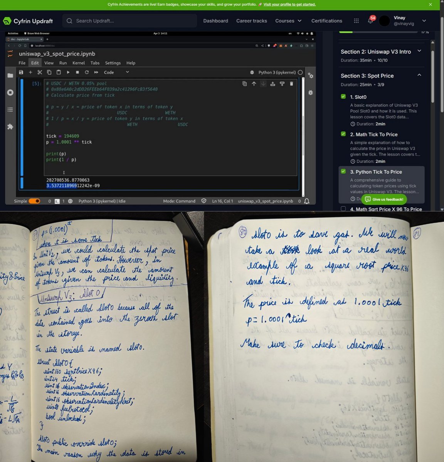
Task: Click the Give us feedback! button
Action: 384,199
